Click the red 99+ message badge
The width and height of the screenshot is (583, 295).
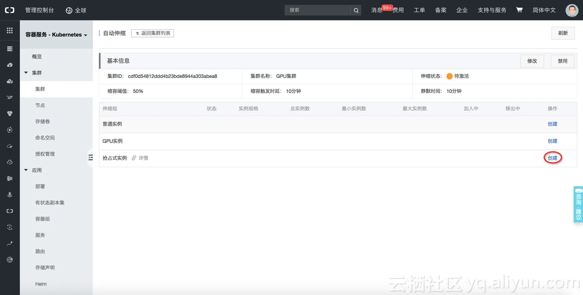[387, 7]
